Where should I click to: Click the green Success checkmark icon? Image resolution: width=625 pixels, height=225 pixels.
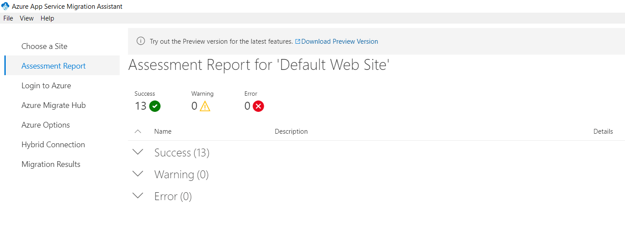click(155, 106)
